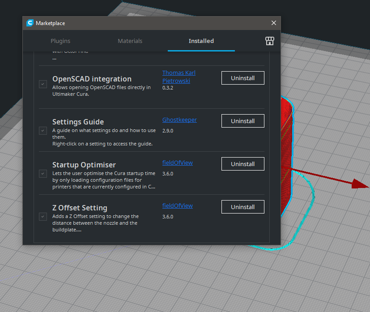Select the Installed tab
Viewport: 370px width, 312px height.
(201, 41)
